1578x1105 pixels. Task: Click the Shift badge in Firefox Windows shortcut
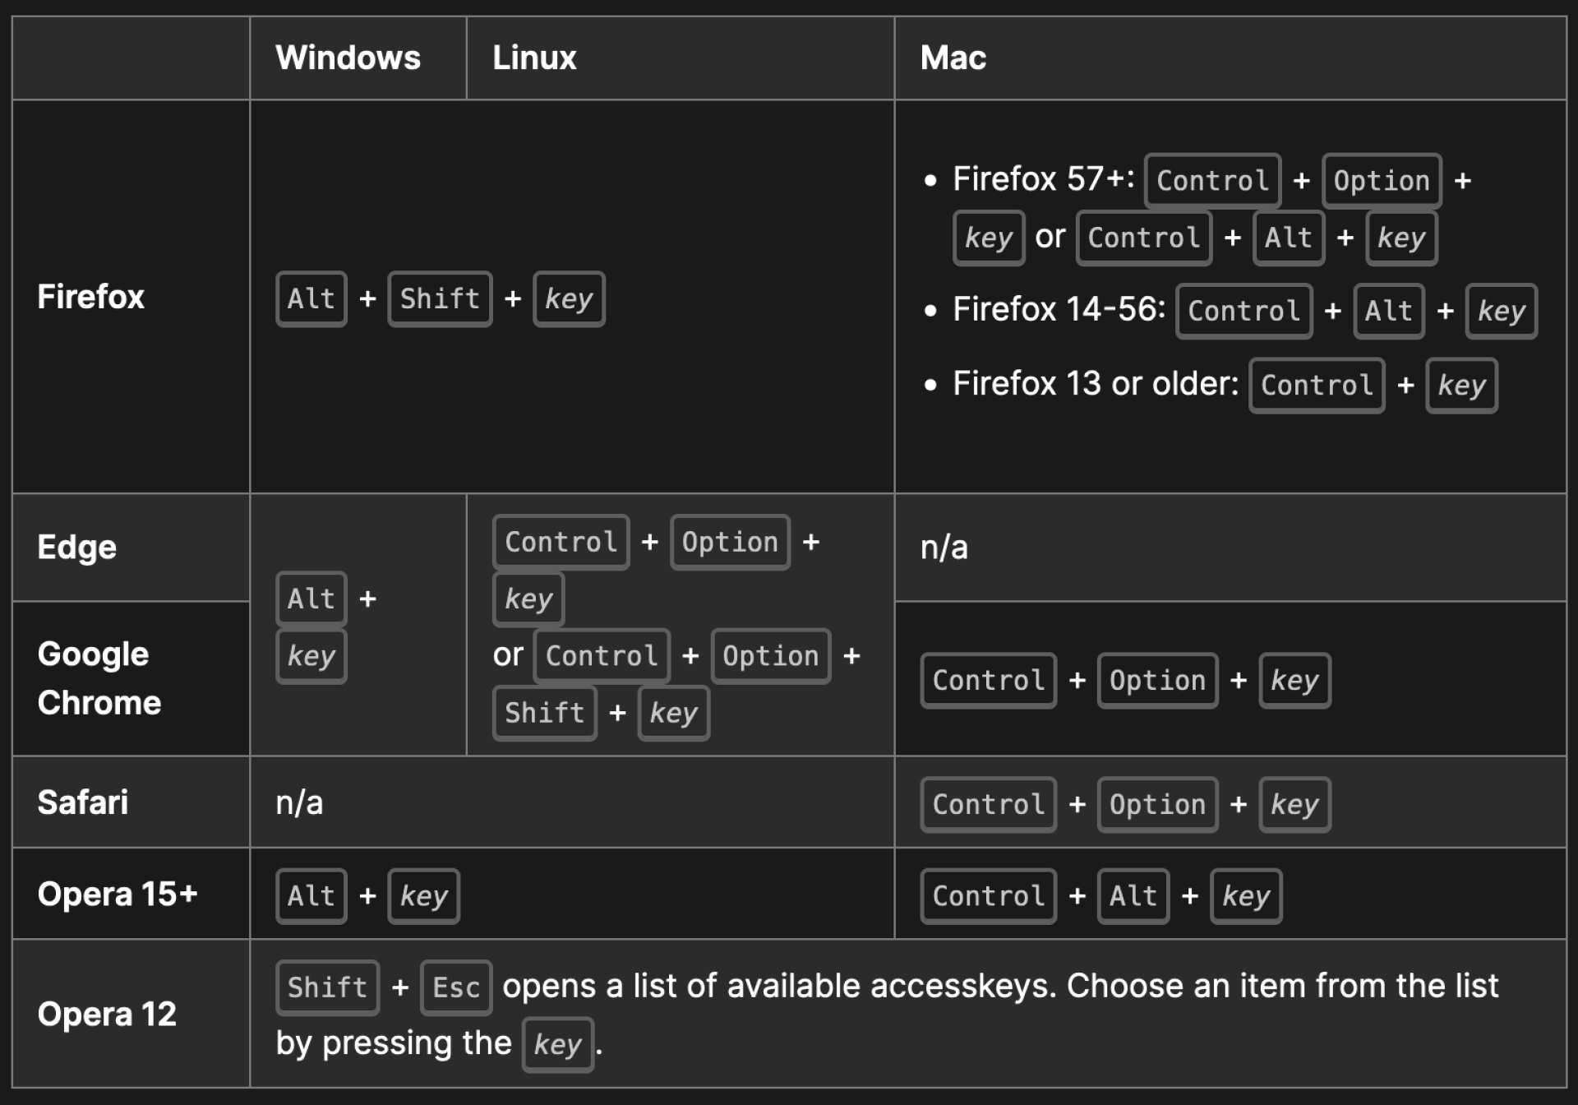pos(439,298)
